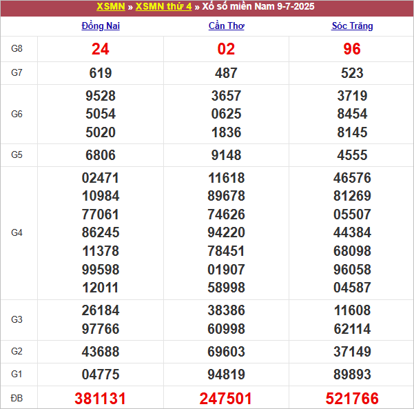Viewport: 414px width, 409px height.
Task: Select G4 number 58998
Action: (x=226, y=288)
